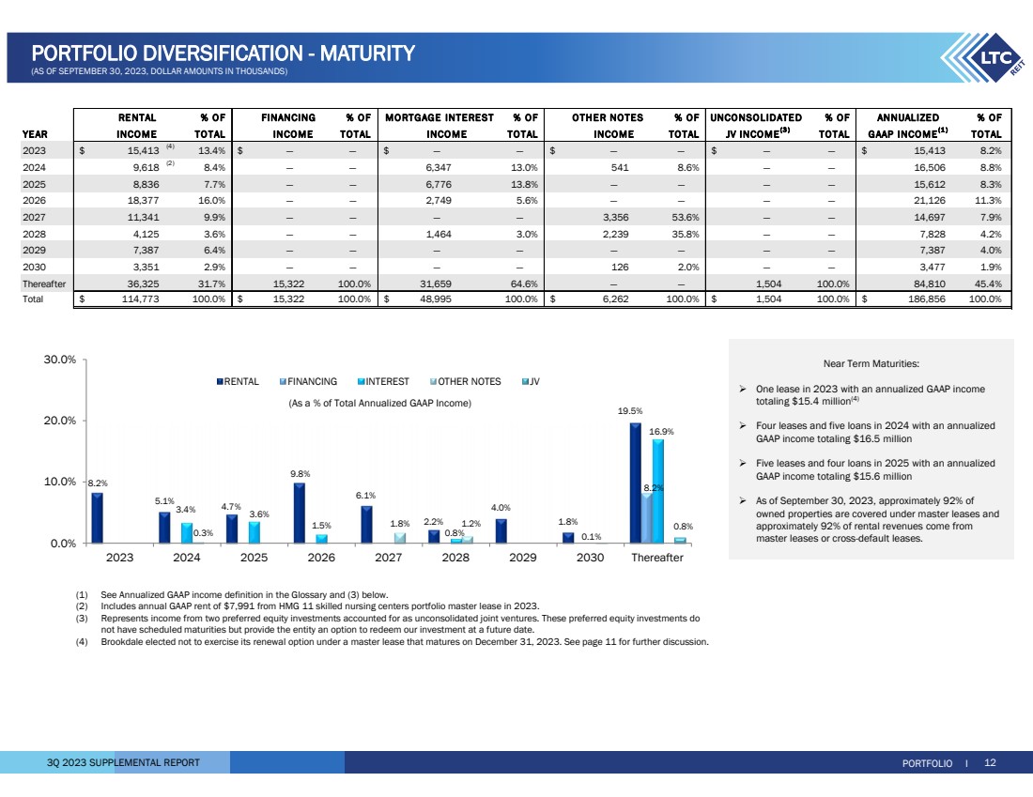Click the page number 12 in footer

point(990,762)
